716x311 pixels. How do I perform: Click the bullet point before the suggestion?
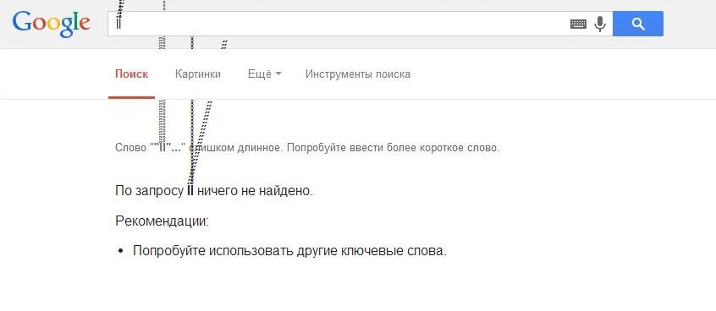120,252
